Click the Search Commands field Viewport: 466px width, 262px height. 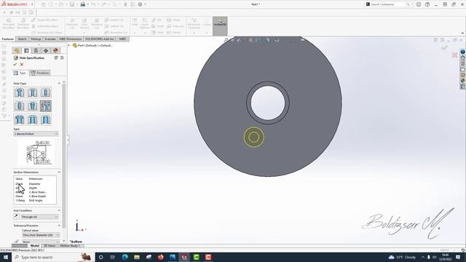point(387,4)
